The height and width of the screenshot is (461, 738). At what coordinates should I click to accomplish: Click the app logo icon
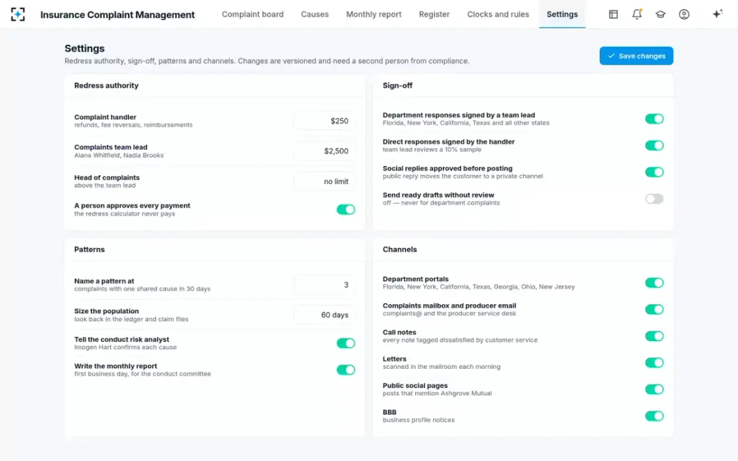18,14
